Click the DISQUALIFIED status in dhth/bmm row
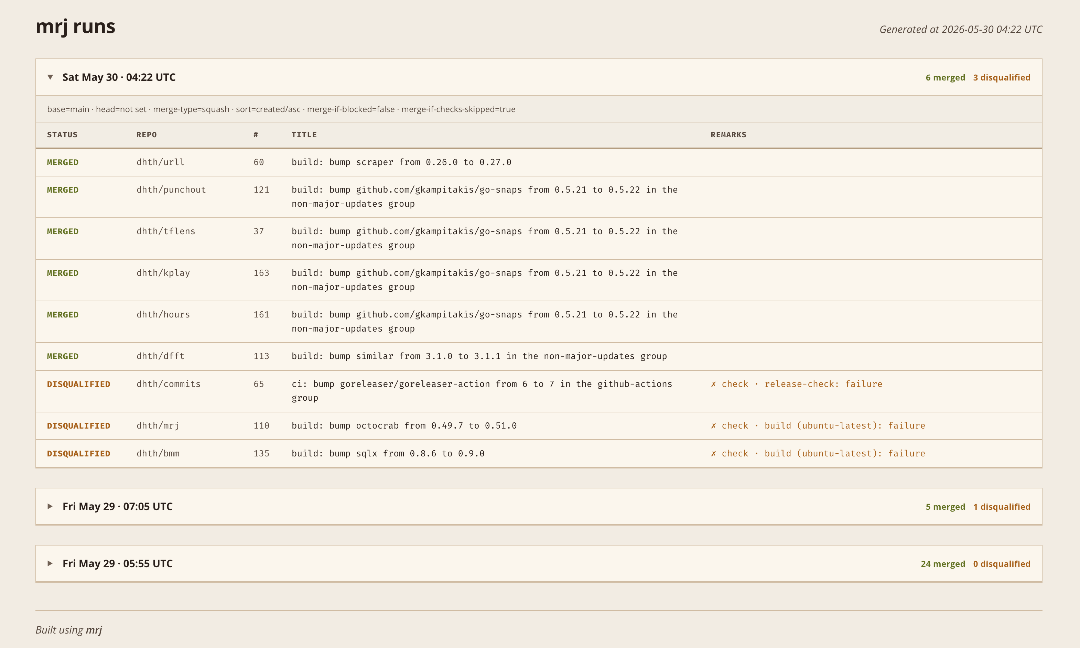The image size is (1080, 648). tap(78, 454)
